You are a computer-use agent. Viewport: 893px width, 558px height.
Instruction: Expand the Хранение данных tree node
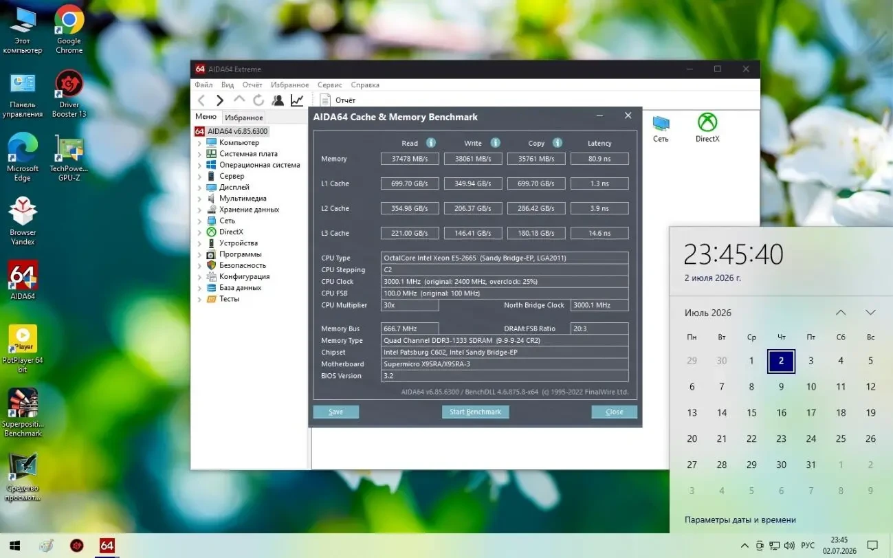coord(199,210)
